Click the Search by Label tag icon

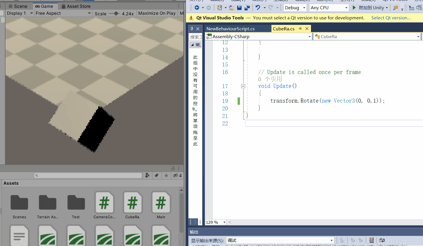click(157, 175)
